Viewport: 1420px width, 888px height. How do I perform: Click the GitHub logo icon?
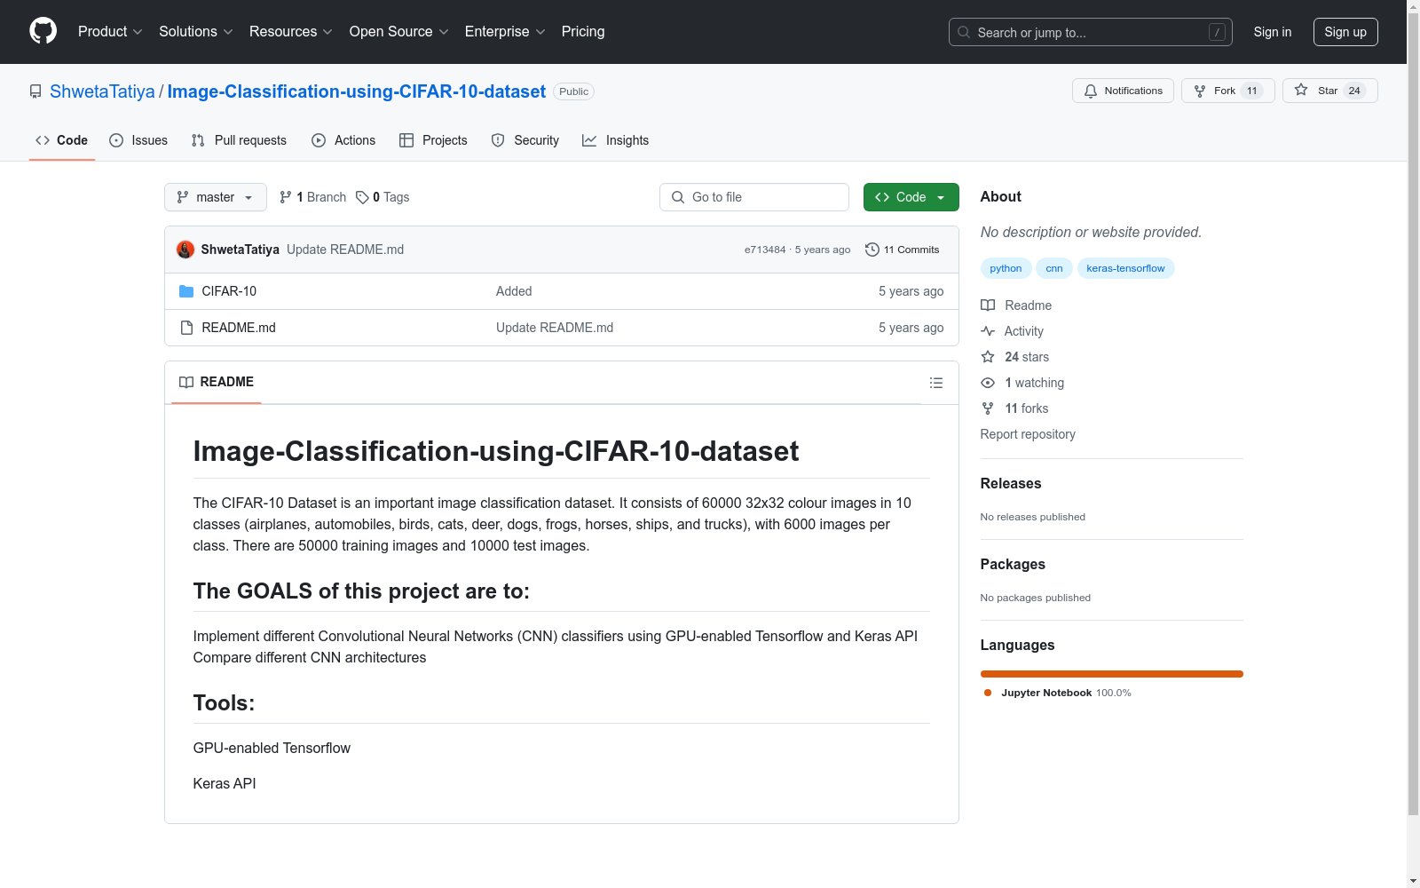coord(43,31)
